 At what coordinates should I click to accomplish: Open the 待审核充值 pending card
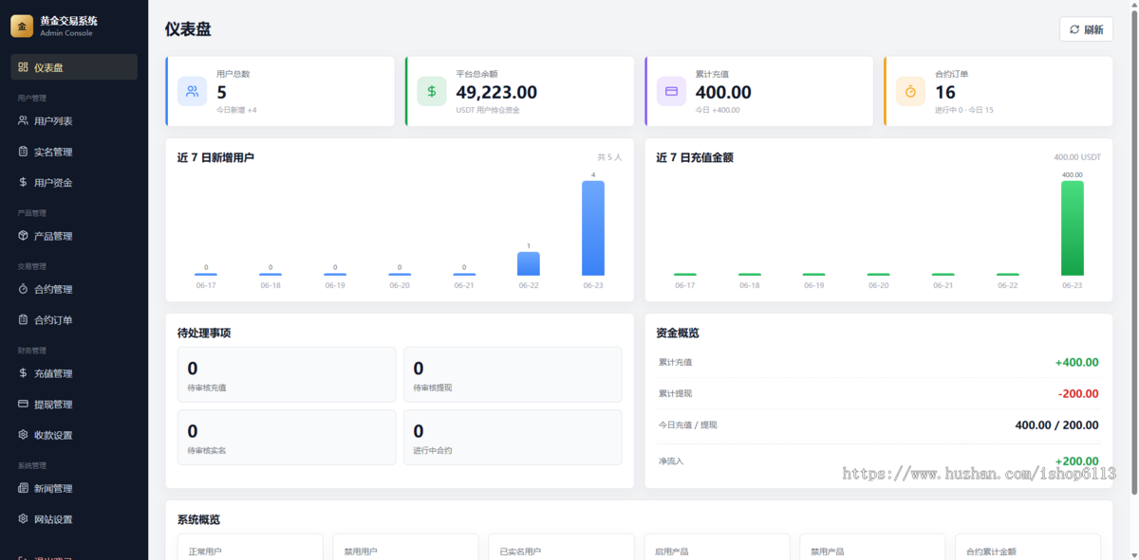coord(287,374)
